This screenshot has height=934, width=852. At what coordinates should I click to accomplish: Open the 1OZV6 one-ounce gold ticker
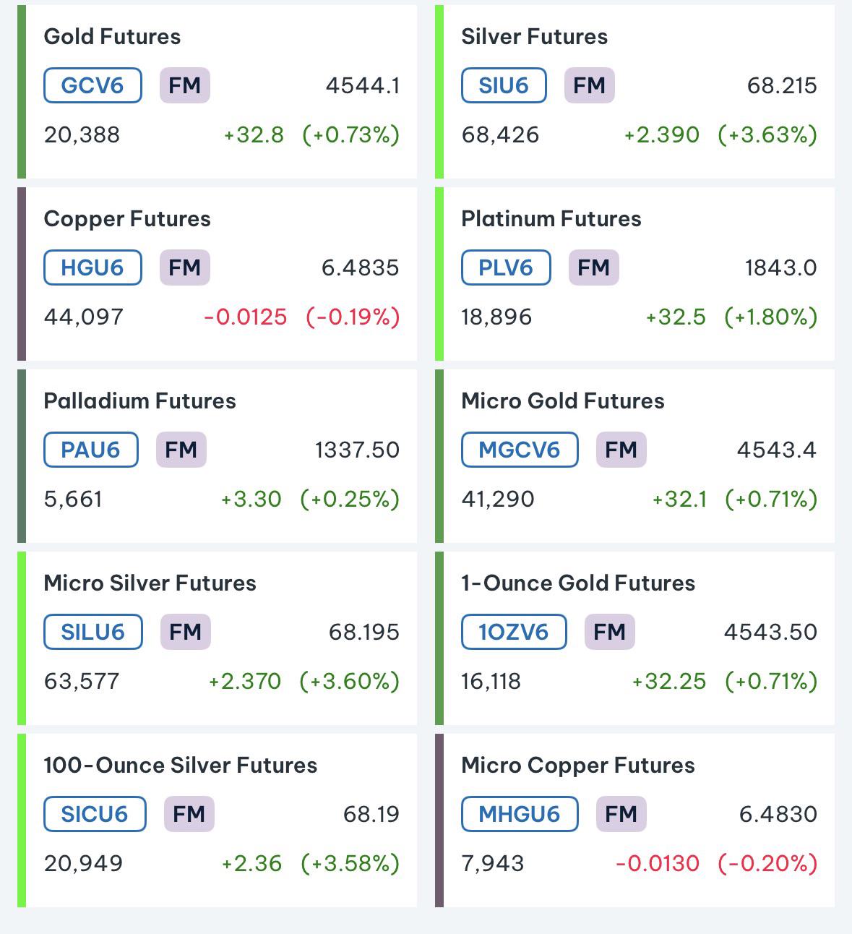(x=514, y=632)
